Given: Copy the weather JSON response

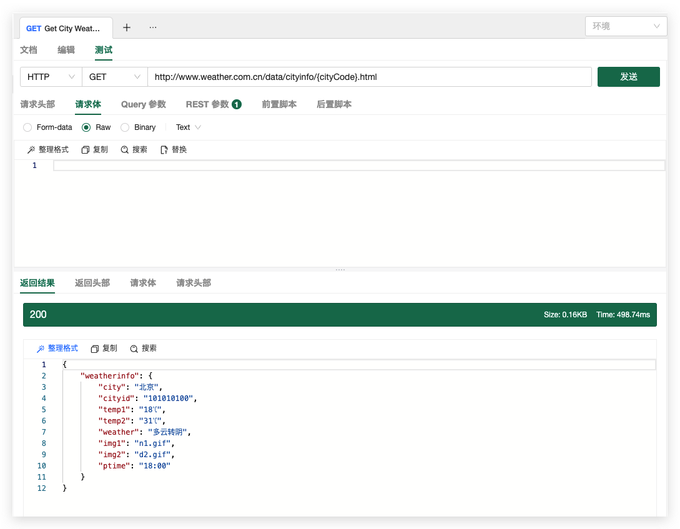Looking at the screenshot, I should [x=103, y=348].
